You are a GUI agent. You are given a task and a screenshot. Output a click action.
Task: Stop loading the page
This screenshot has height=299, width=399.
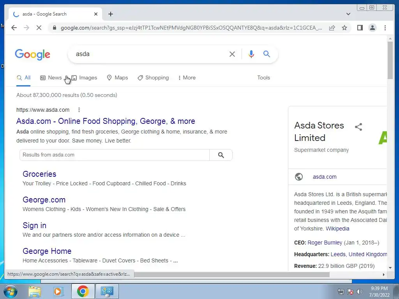tap(39, 28)
